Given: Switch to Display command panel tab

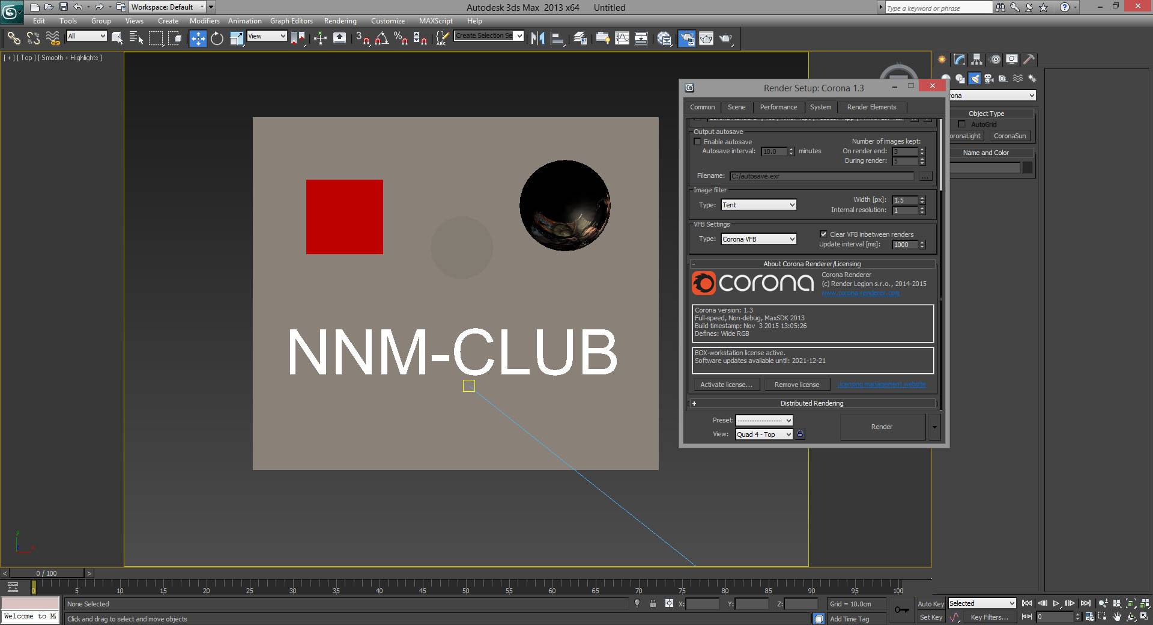Looking at the screenshot, I should pyautogui.click(x=1012, y=59).
